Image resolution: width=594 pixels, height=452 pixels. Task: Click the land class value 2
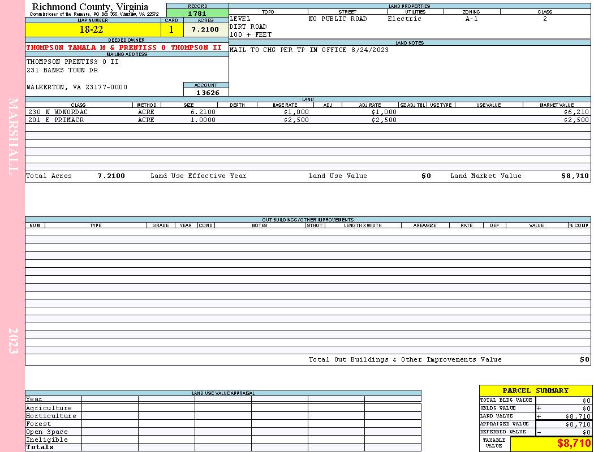click(545, 19)
